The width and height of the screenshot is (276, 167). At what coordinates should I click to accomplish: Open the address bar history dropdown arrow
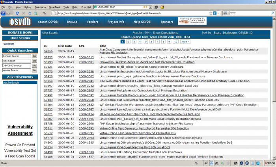[x=219, y=13]
